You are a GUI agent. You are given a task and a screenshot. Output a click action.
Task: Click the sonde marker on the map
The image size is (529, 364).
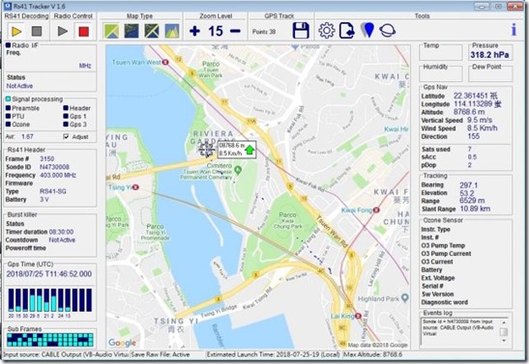(x=206, y=149)
